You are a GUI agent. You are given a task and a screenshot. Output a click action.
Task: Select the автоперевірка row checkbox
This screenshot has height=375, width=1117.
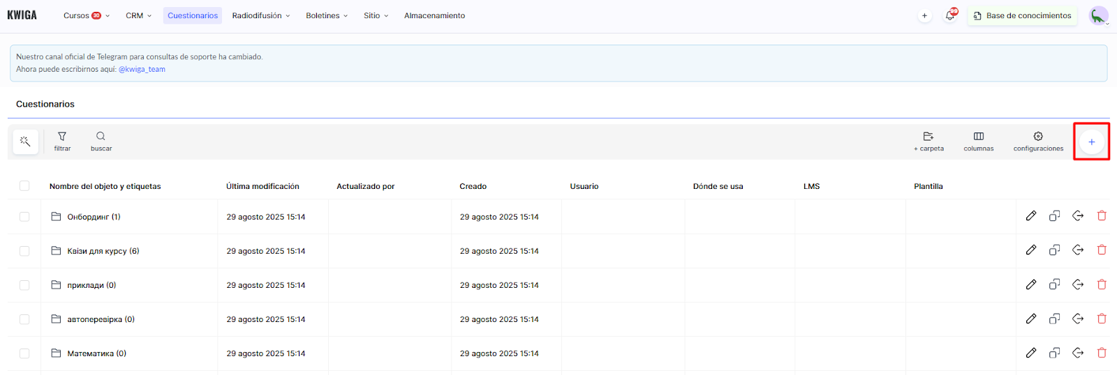point(24,319)
